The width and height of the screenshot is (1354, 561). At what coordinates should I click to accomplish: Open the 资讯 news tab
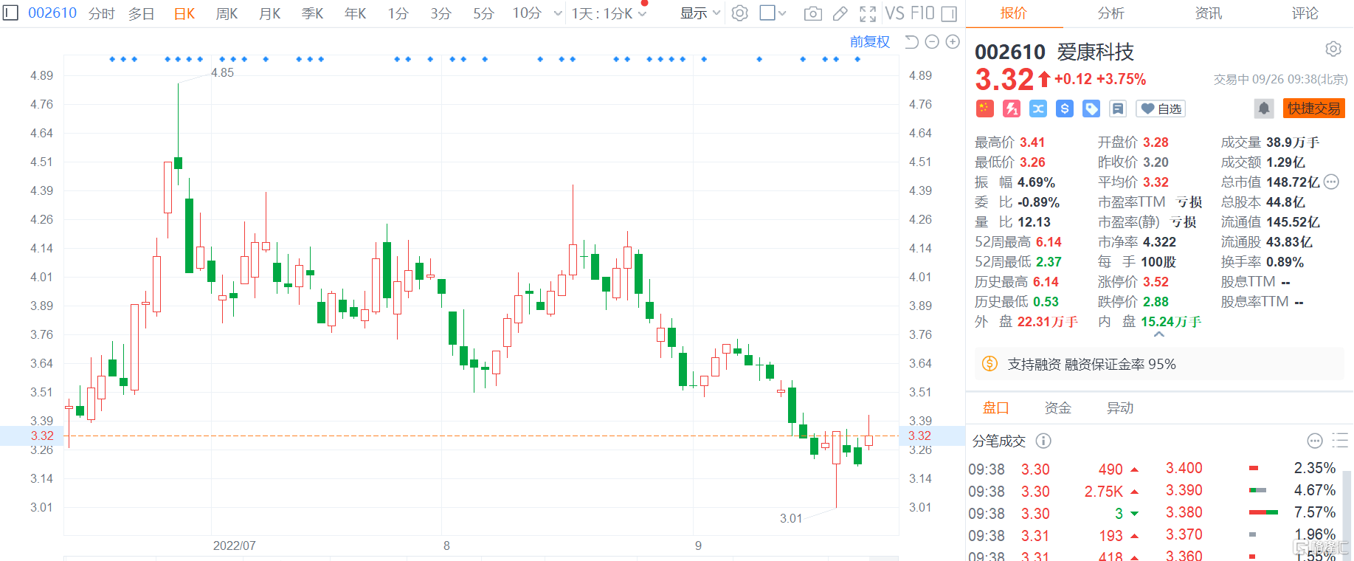(x=1208, y=13)
